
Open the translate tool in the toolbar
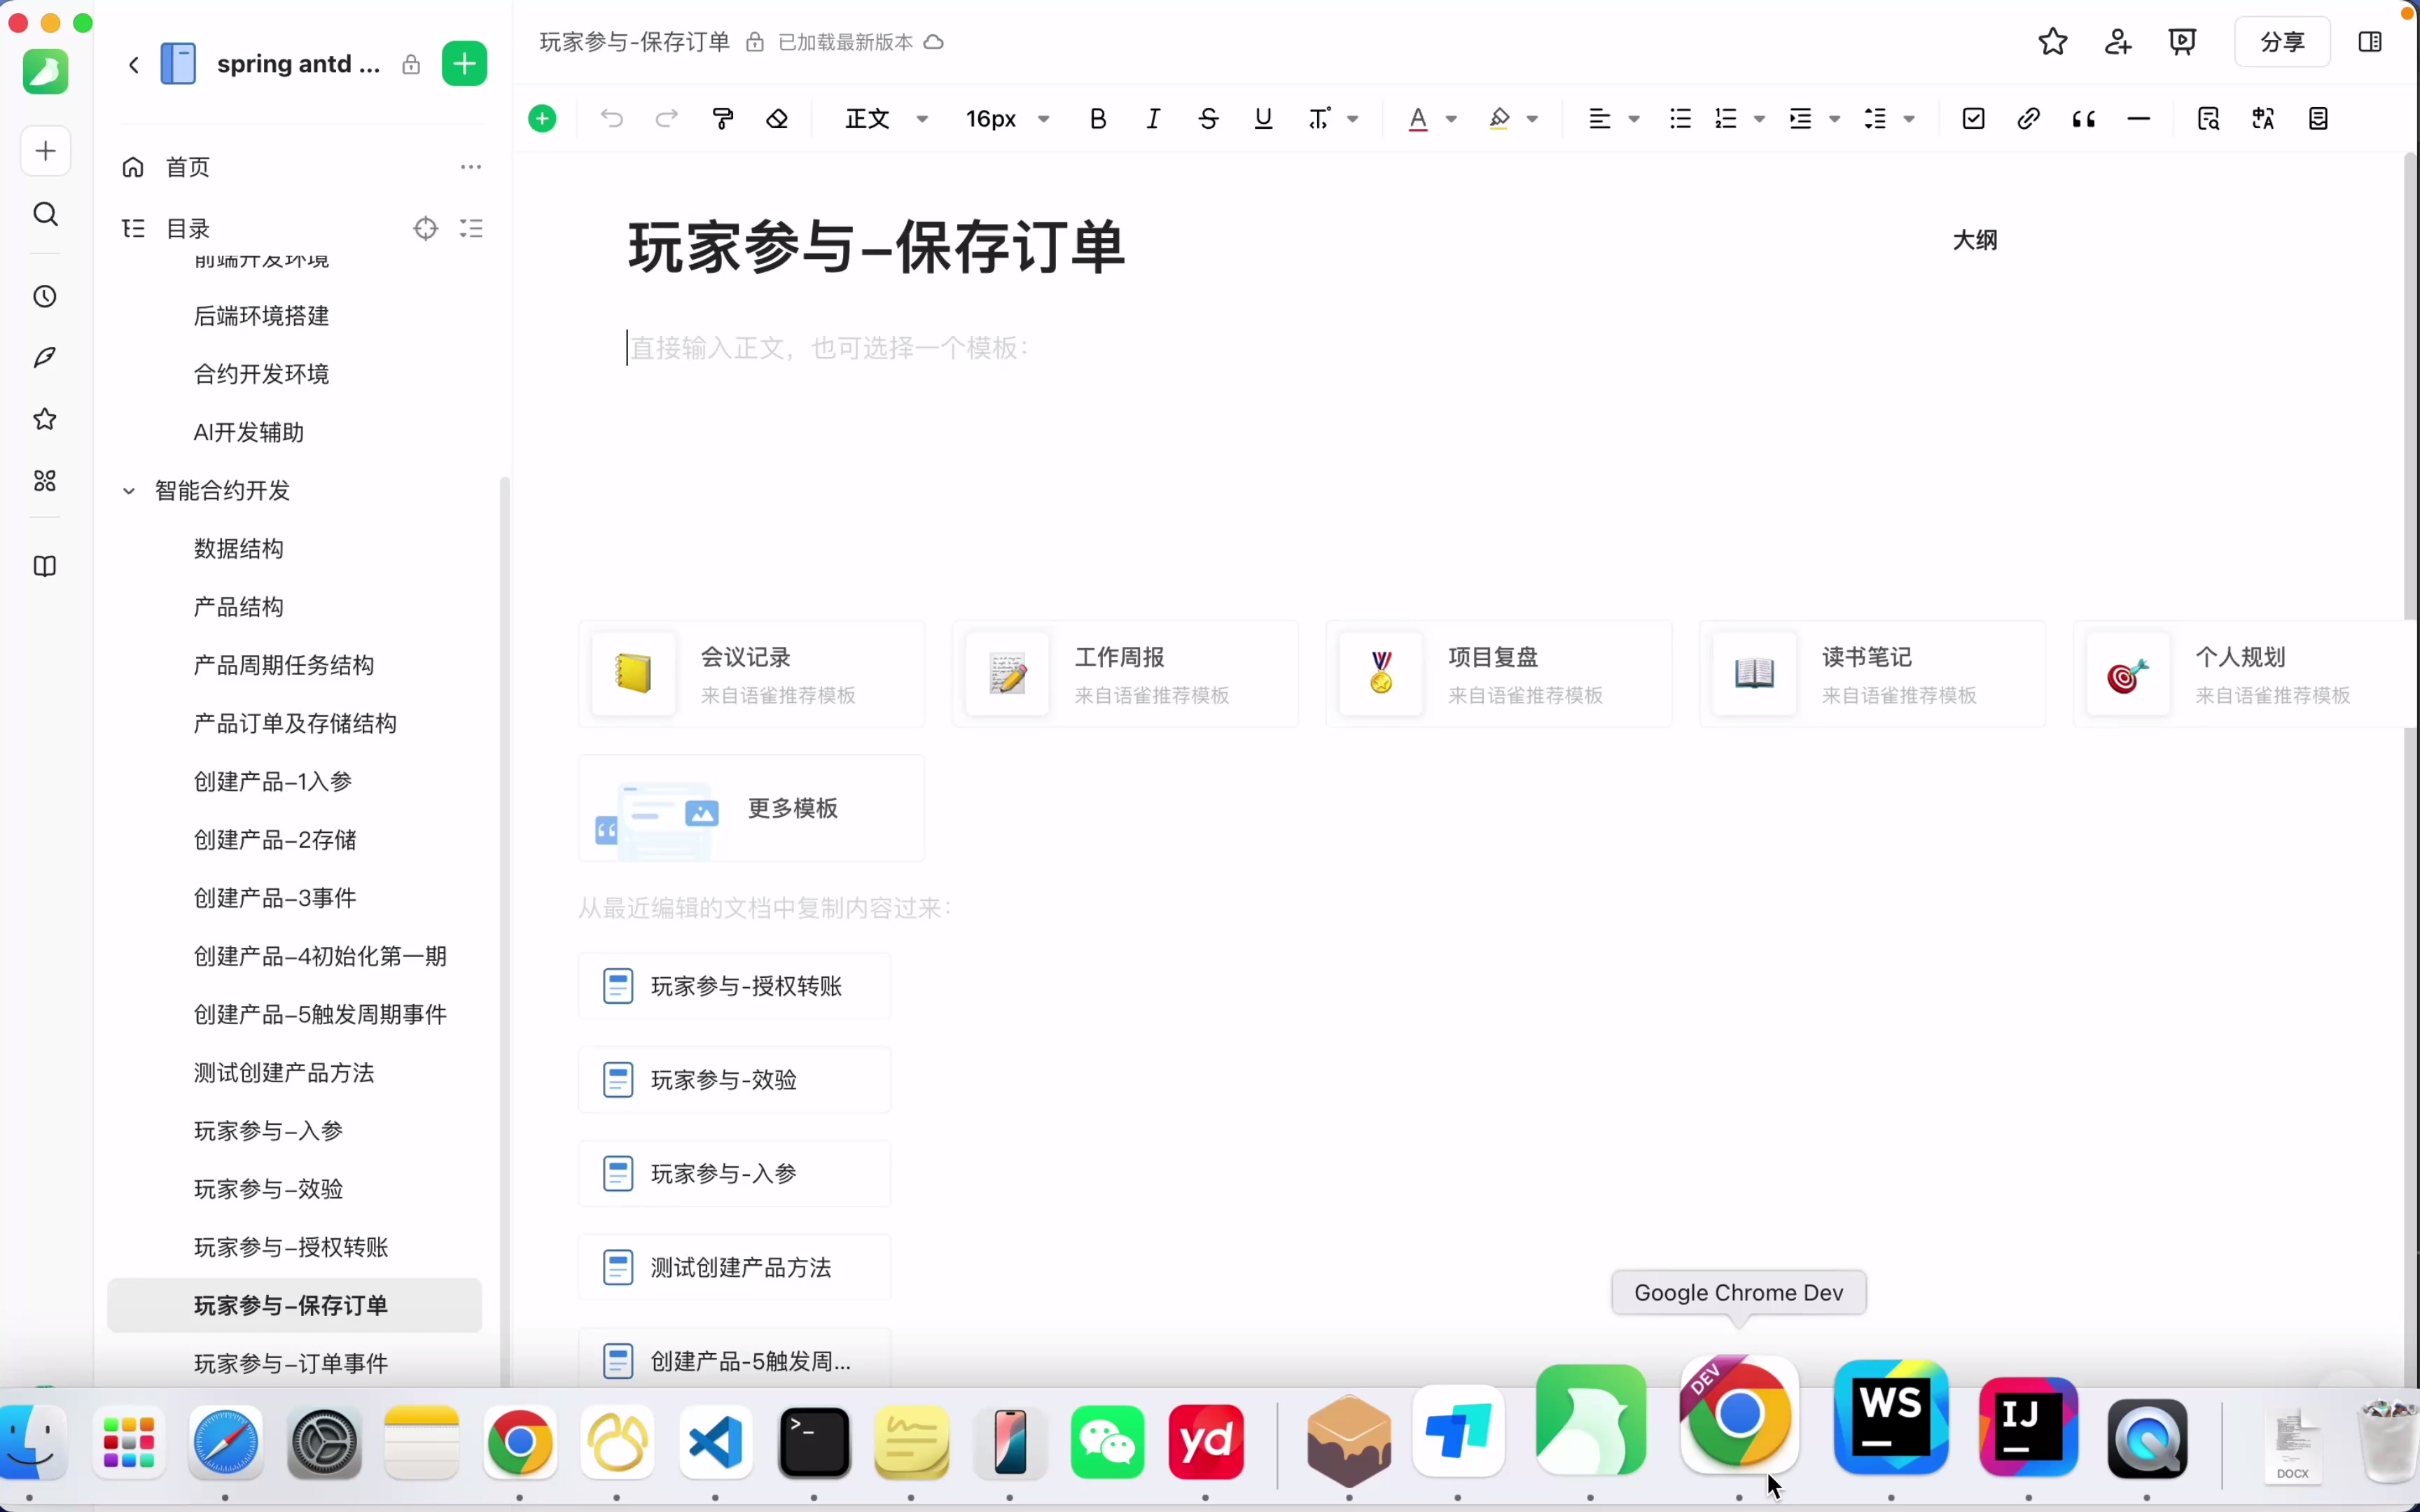pos(2264,118)
